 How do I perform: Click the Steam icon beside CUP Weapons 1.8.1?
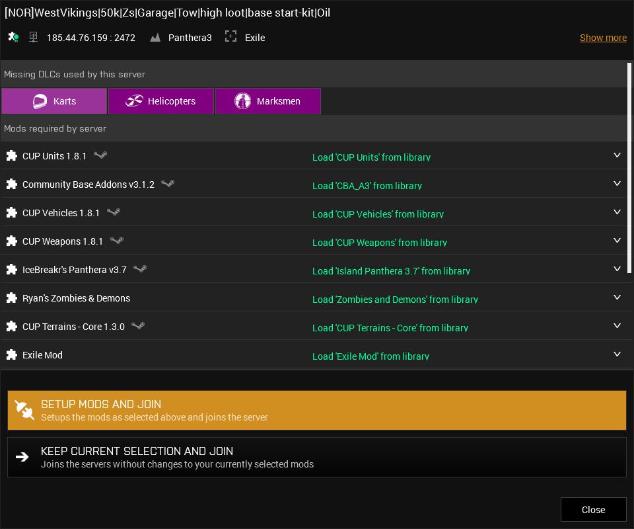tap(117, 241)
